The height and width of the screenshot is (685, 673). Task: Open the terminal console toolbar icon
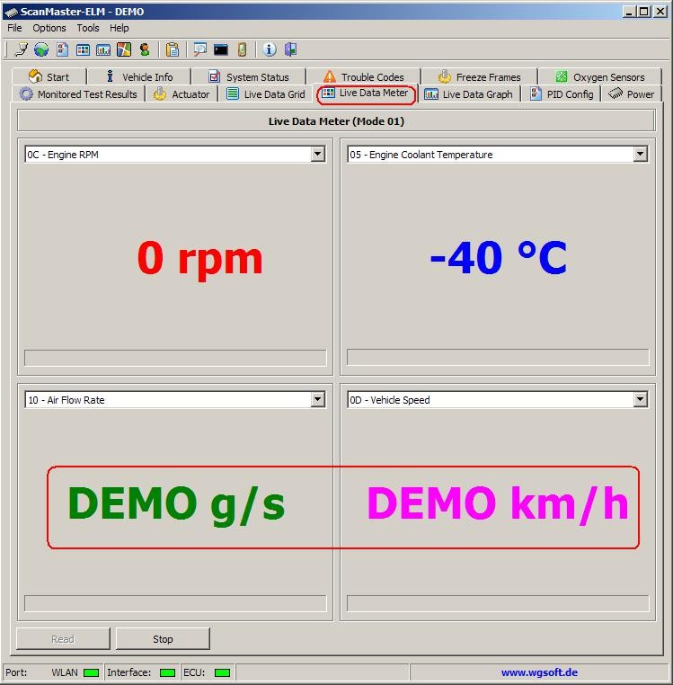tap(221, 49)
